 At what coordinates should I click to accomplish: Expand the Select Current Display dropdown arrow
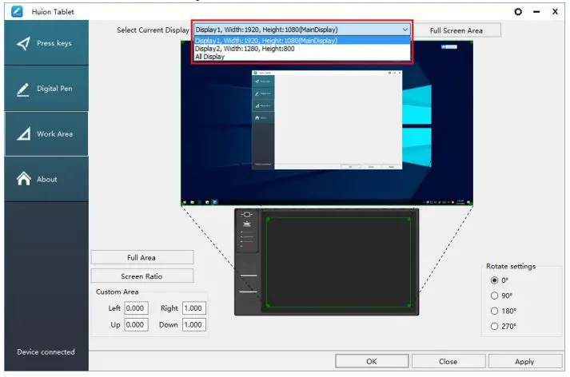pos(405,30)
